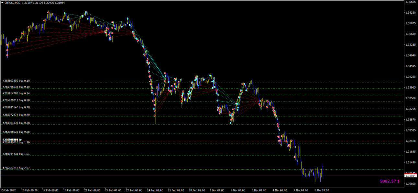Click price scale value 1.30800
The height and width of the screenshot is (193, 418).
point(410,184)
